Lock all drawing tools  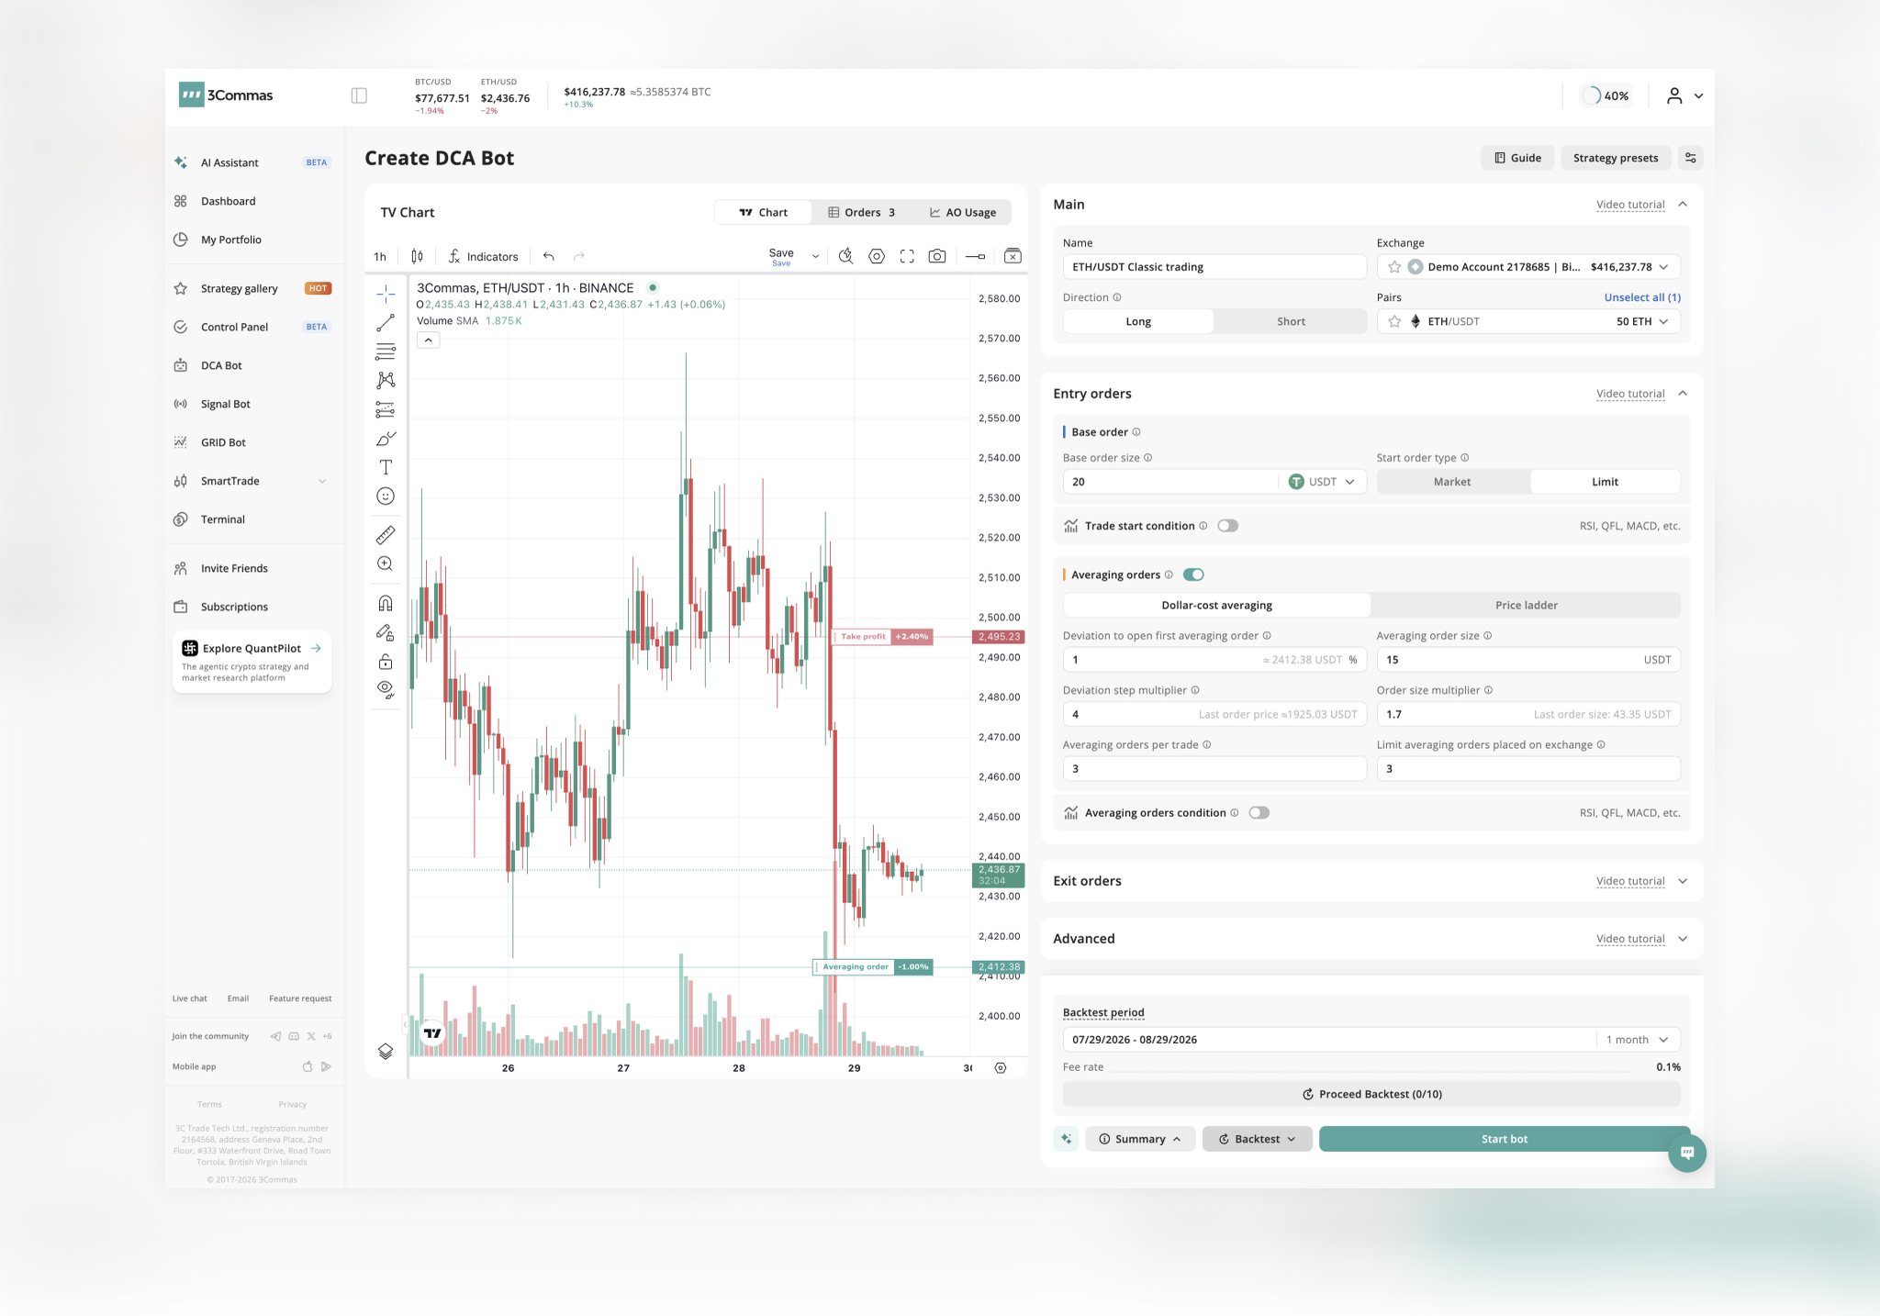tap(386, 661)
